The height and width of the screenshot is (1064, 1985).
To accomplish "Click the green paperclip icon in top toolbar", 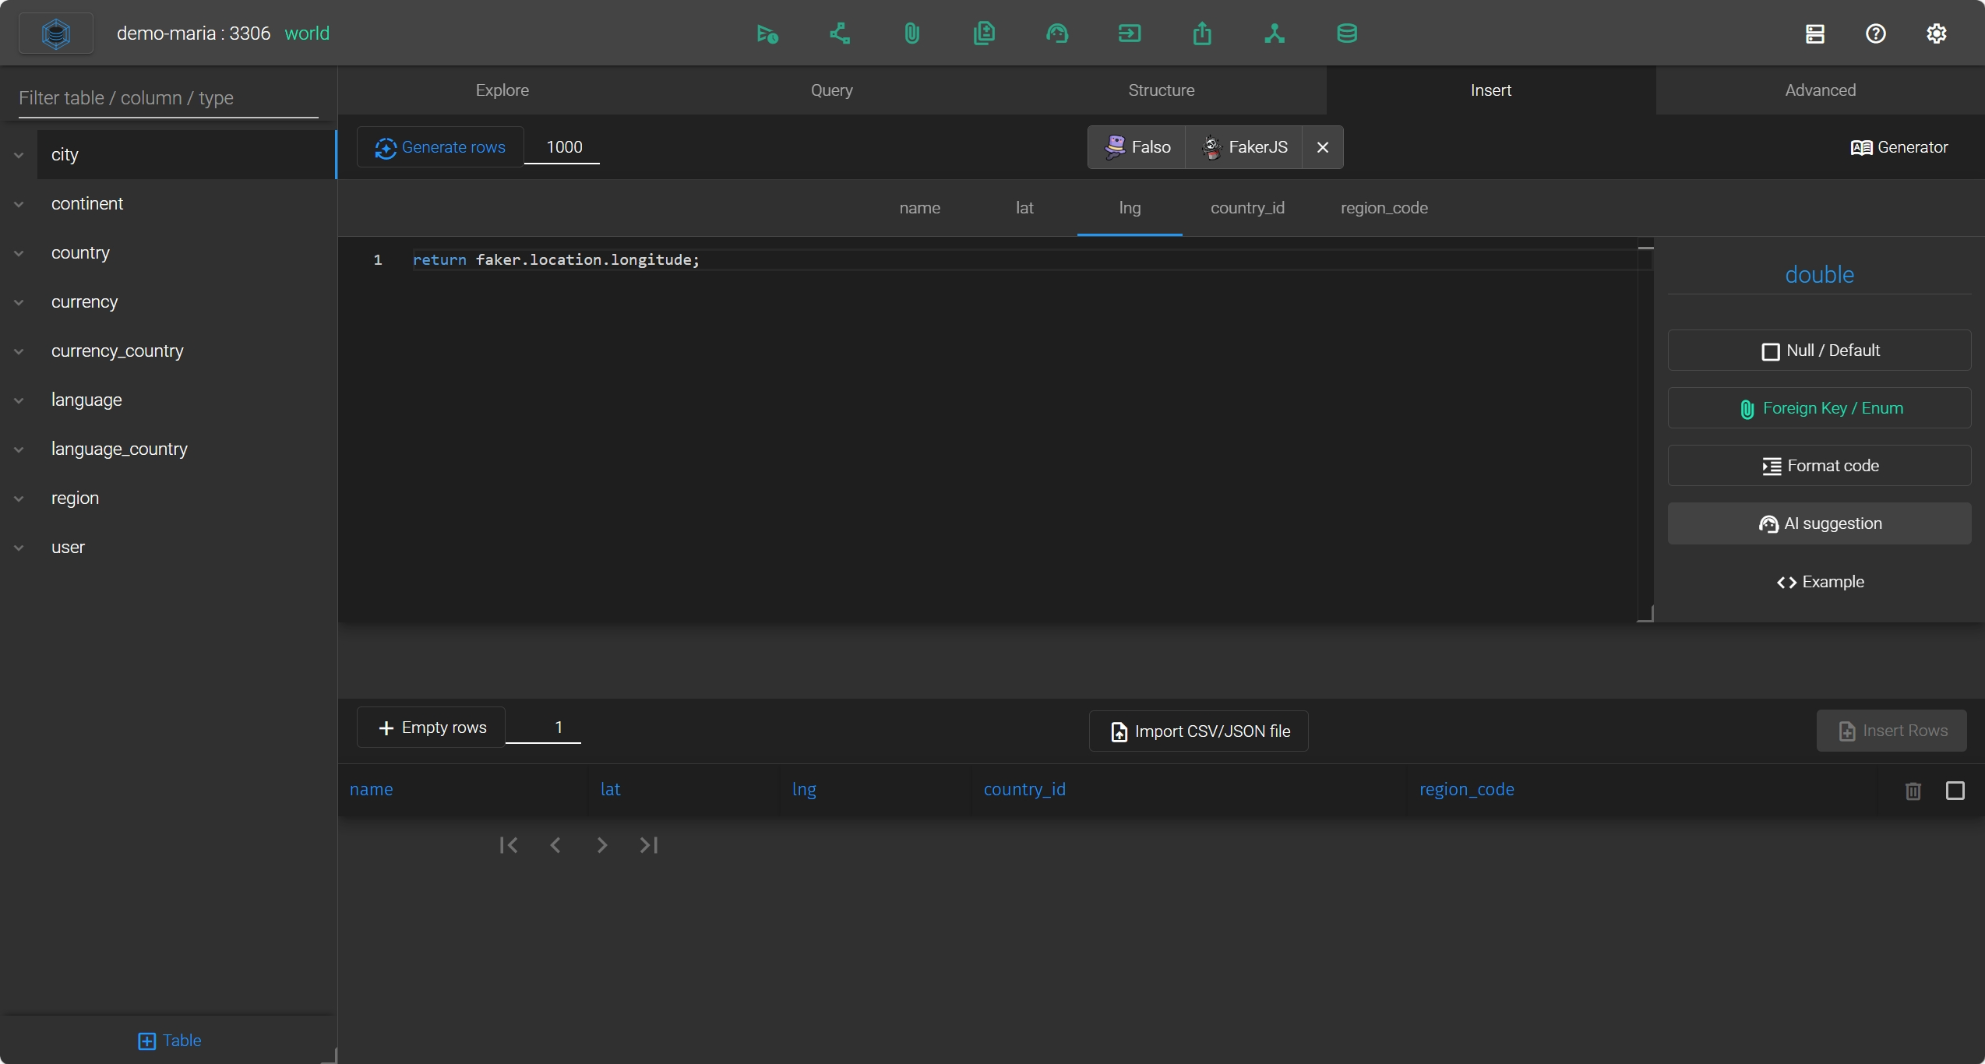I will pyautogui.click(x=911, y=33).
